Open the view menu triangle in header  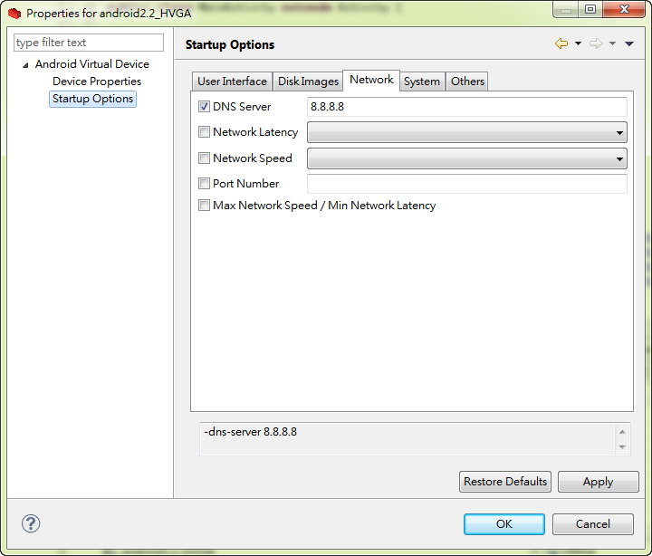coord(629,43)
